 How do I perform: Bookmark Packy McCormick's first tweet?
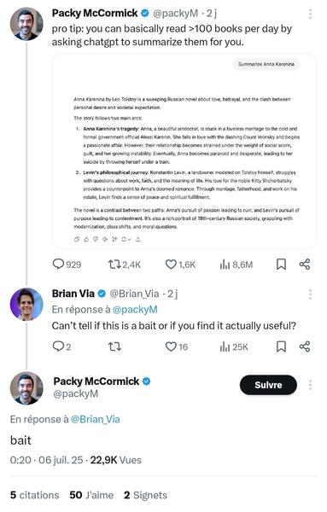pyautogui.click(x=281, y=265)
